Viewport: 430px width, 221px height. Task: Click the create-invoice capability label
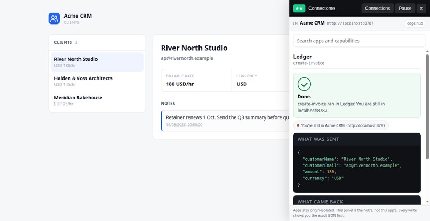pyautogui.click(x=309, y=63)
